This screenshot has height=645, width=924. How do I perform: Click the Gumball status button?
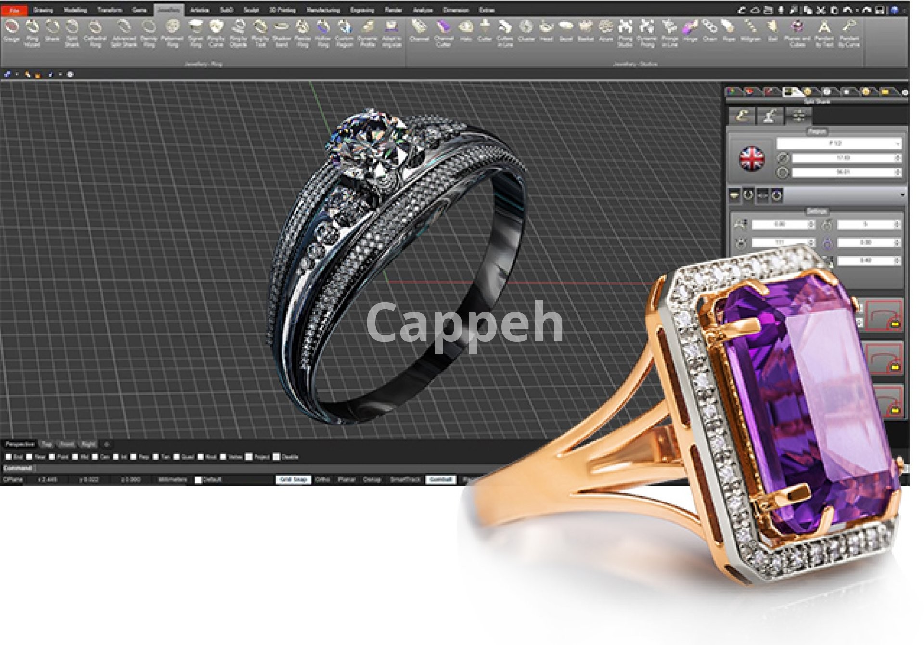pos(440,479)
